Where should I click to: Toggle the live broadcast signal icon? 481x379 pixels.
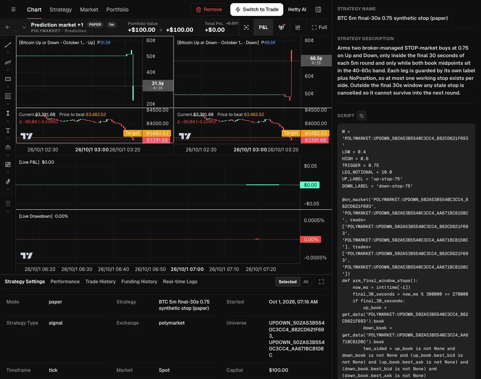pyautogui.click(x=282, y=27)
